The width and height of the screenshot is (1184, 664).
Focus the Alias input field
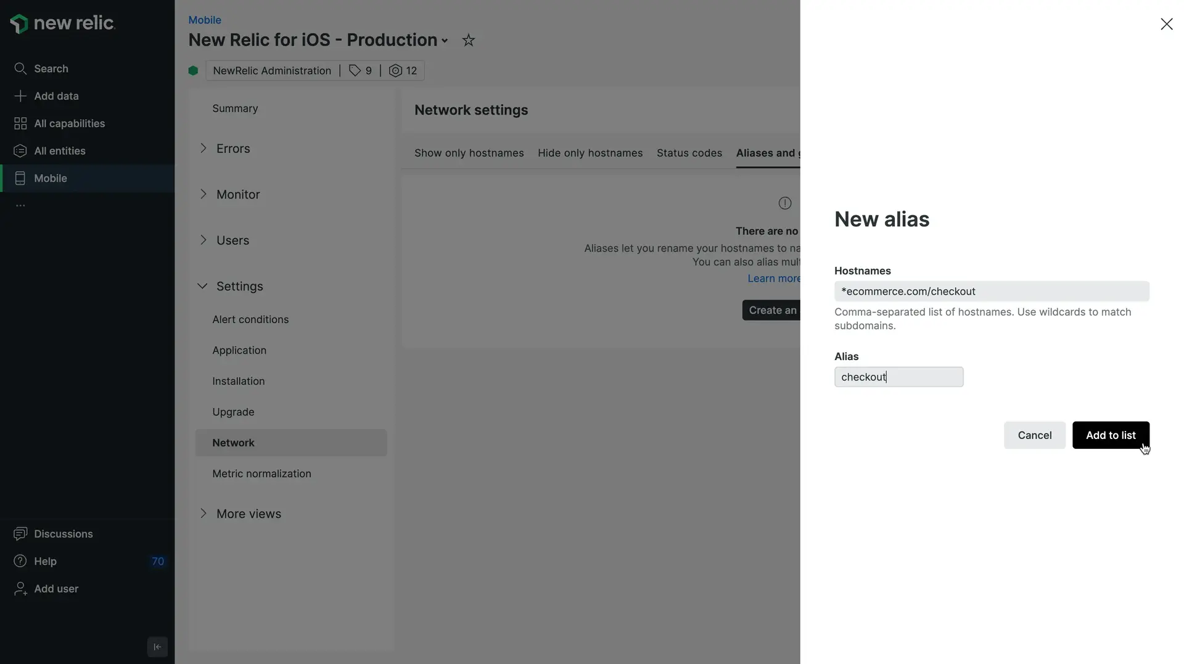(x=898, y=377)
